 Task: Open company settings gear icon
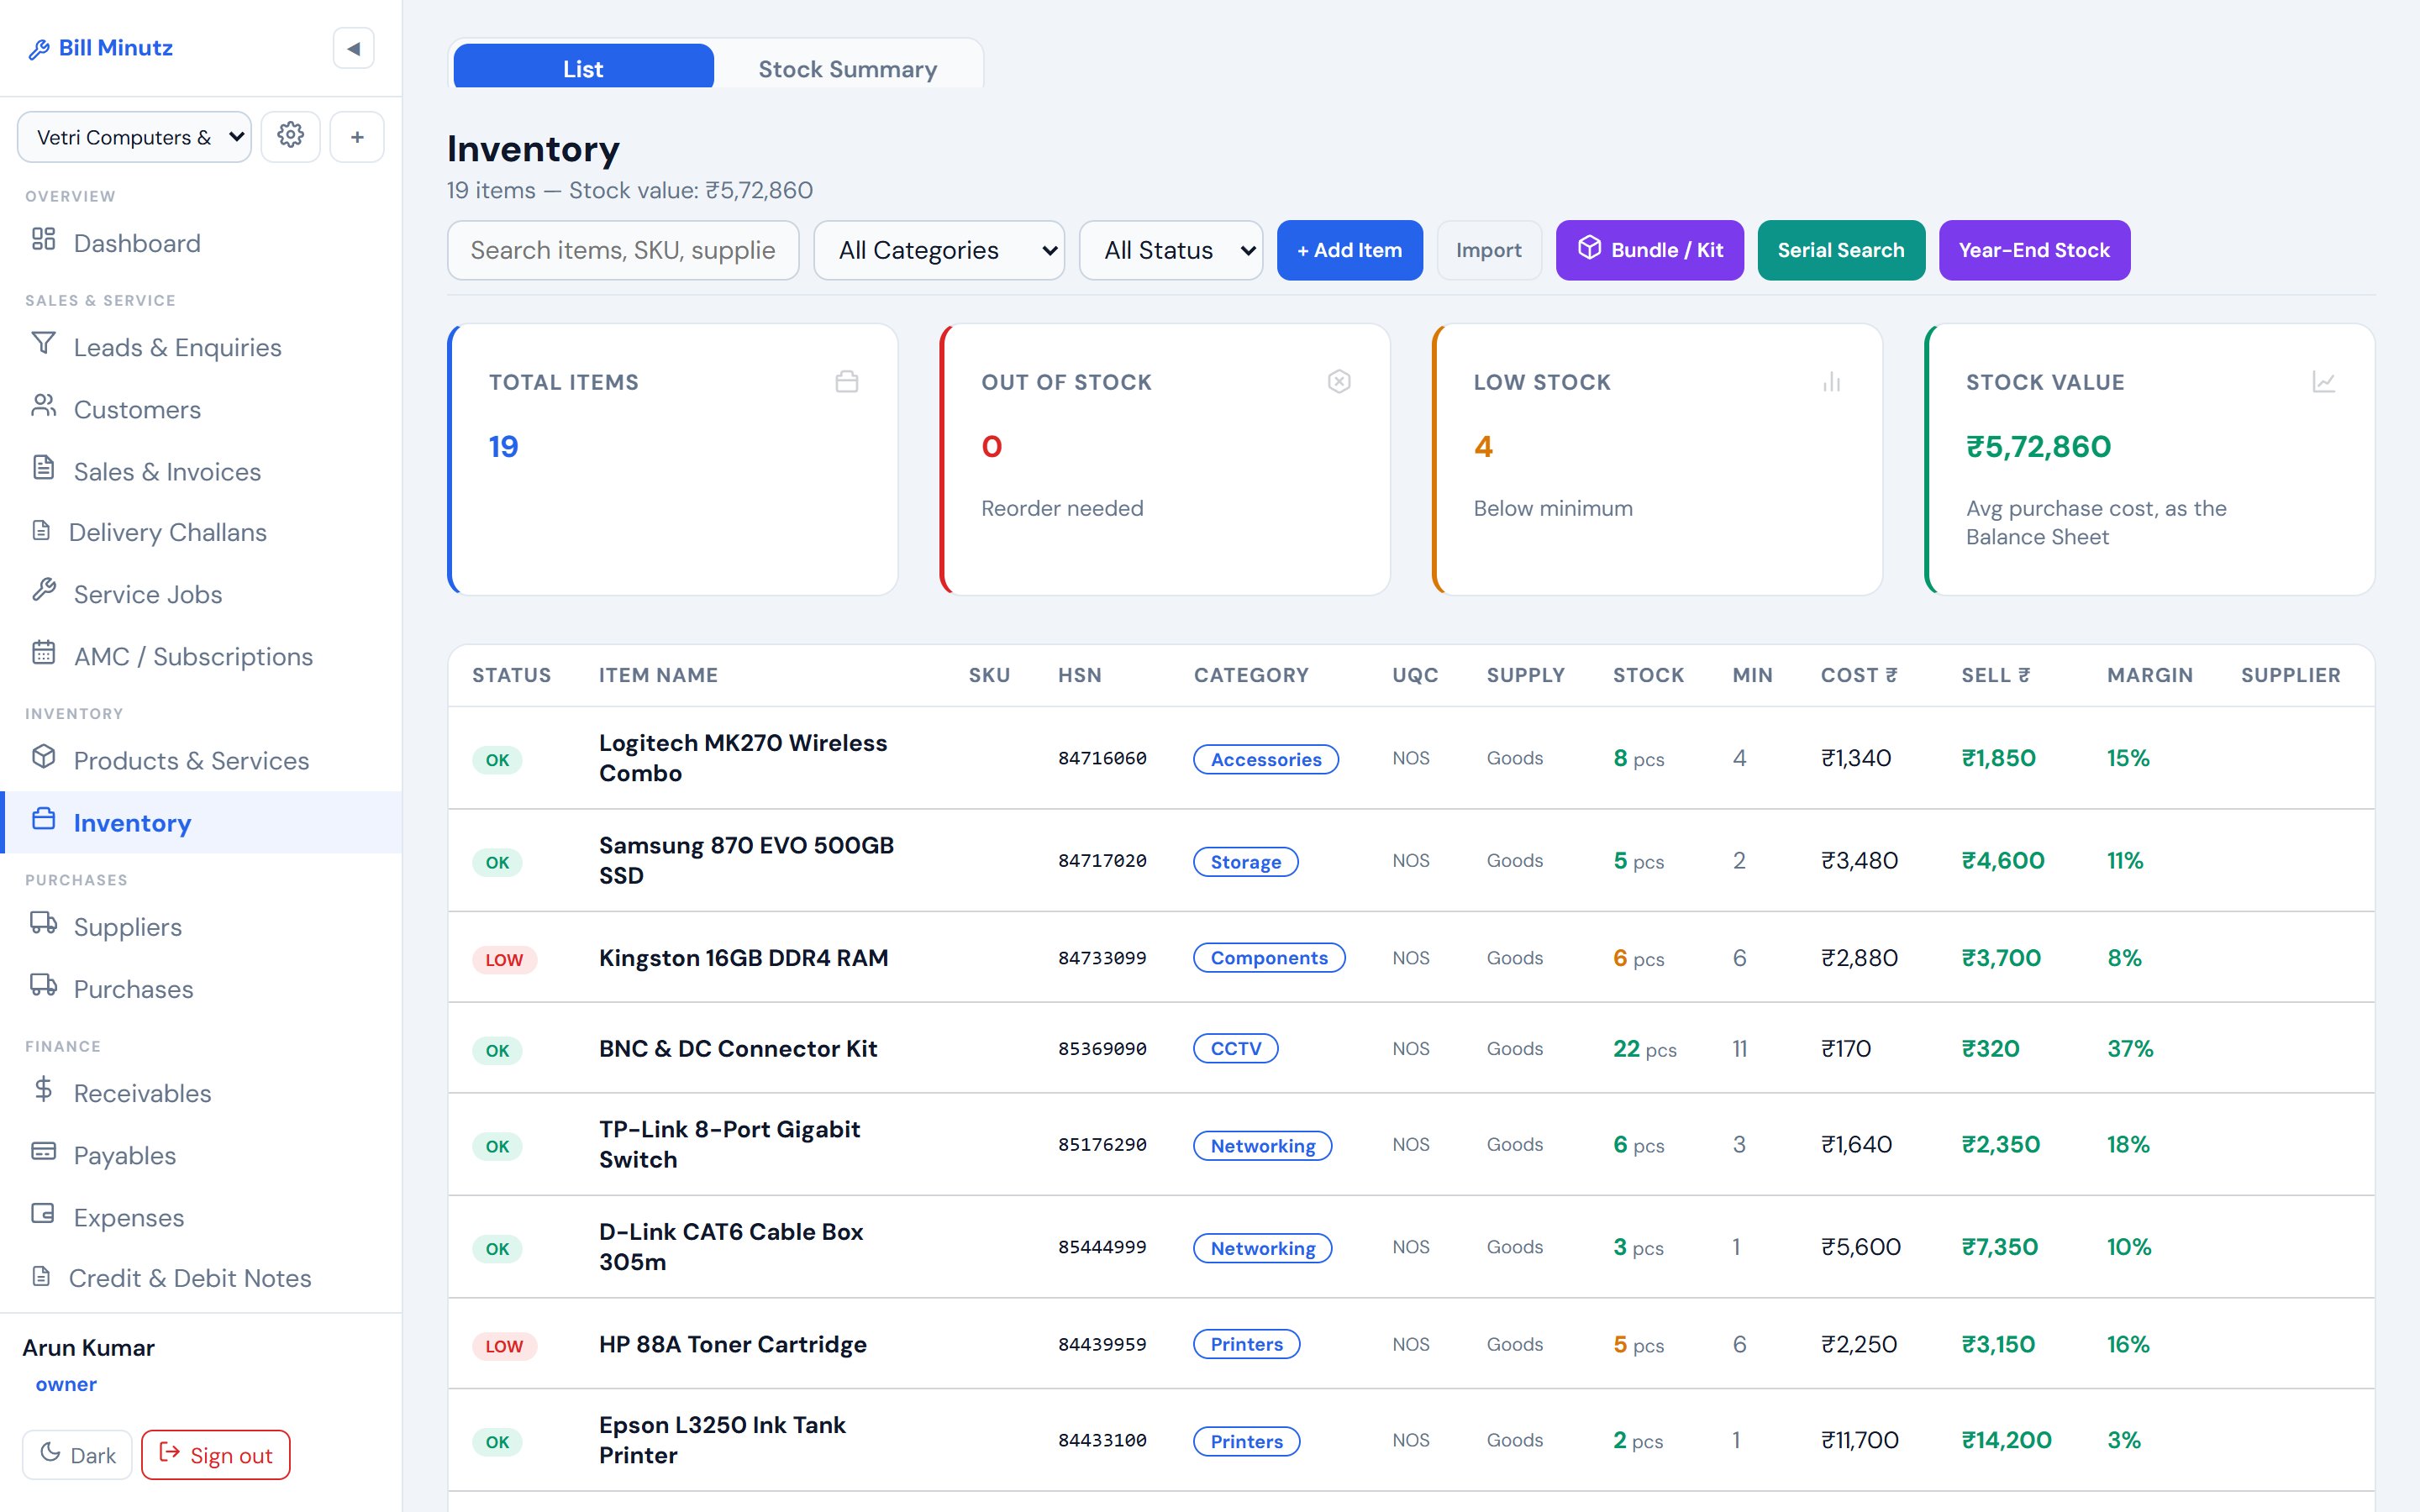[290, 136]
